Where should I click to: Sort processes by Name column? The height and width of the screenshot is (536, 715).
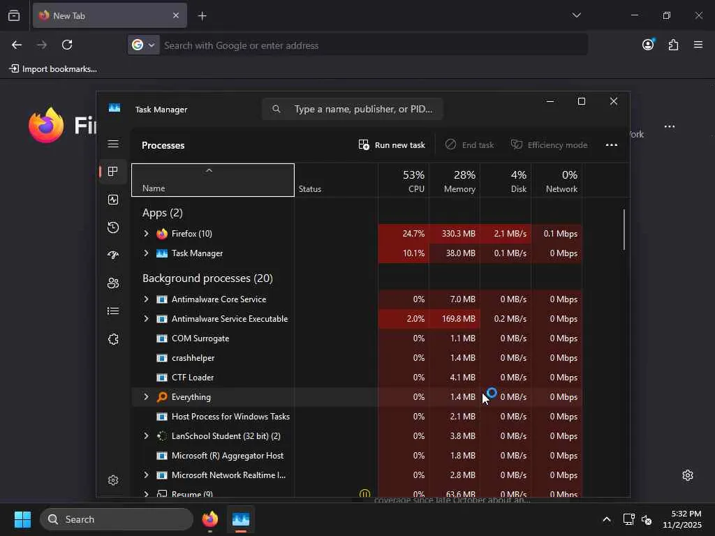(213, 180)
